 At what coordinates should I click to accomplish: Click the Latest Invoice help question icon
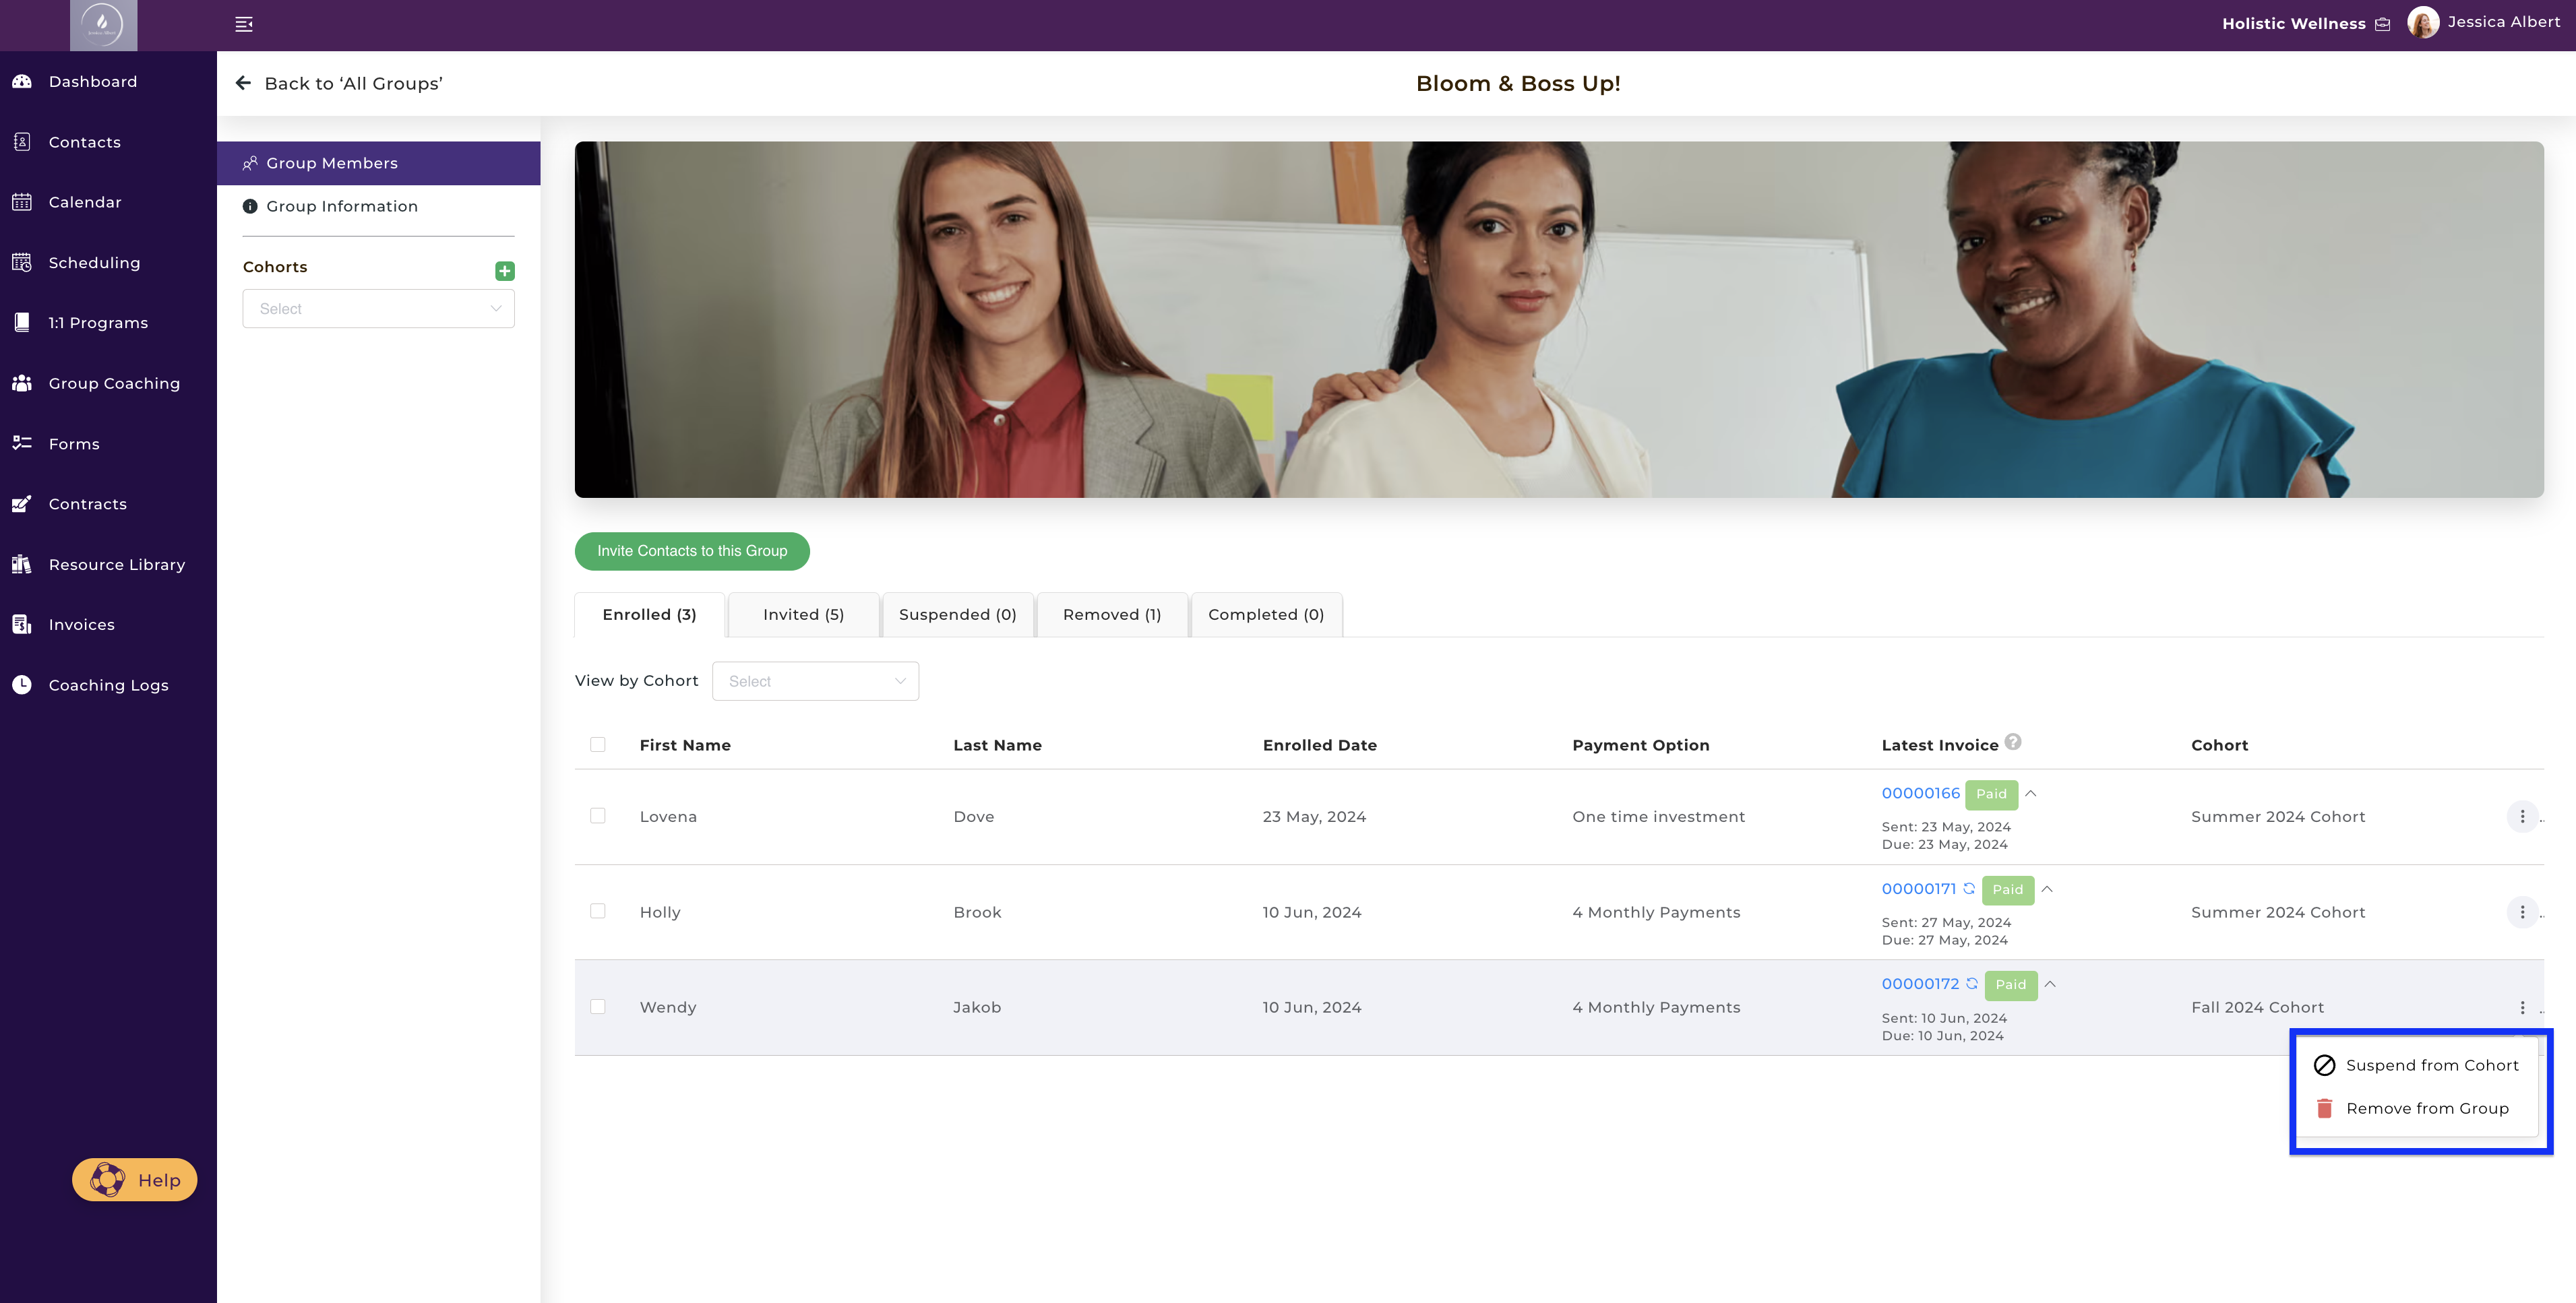tap(2013, 741)
